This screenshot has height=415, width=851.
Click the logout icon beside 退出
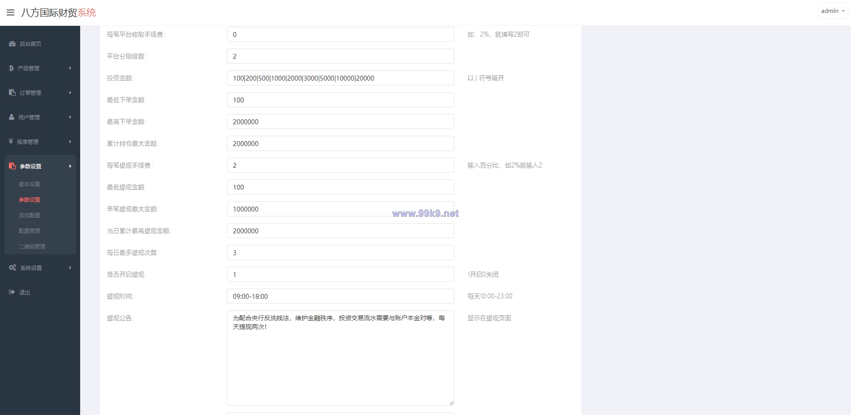tap(12, 292)
